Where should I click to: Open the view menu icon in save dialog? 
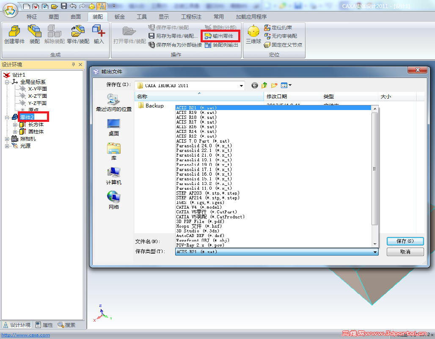pyautogui.click(x=286, y=85)
